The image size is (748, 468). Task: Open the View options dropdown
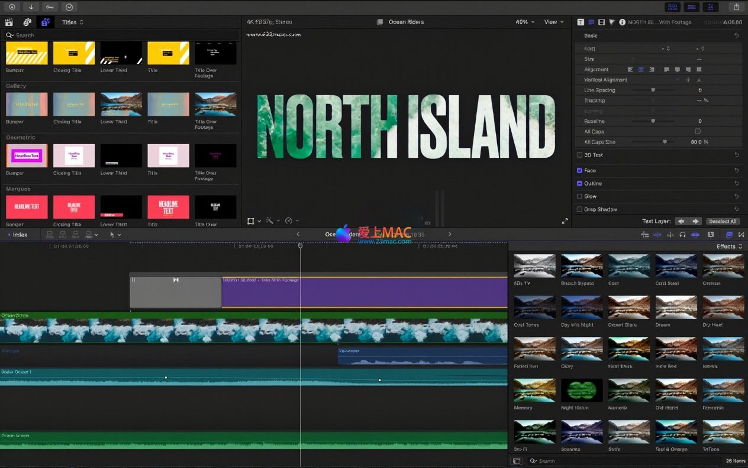(x=553, y=22)
